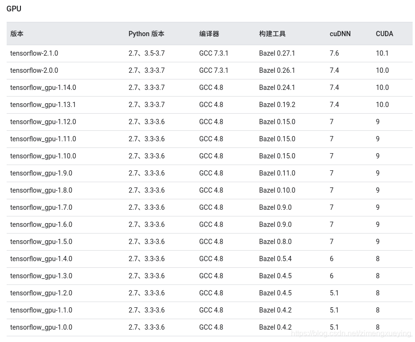Click Bazel 0.27.1 cell
The image size is (415, 342).
point(277,53)
